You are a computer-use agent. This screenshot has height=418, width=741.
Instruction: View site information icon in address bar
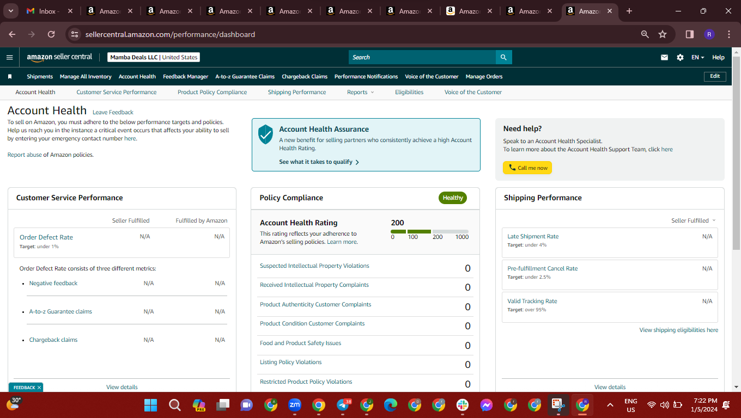[75, 34]
